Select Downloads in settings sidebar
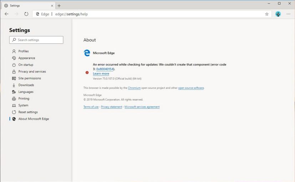 coord(26,85)
